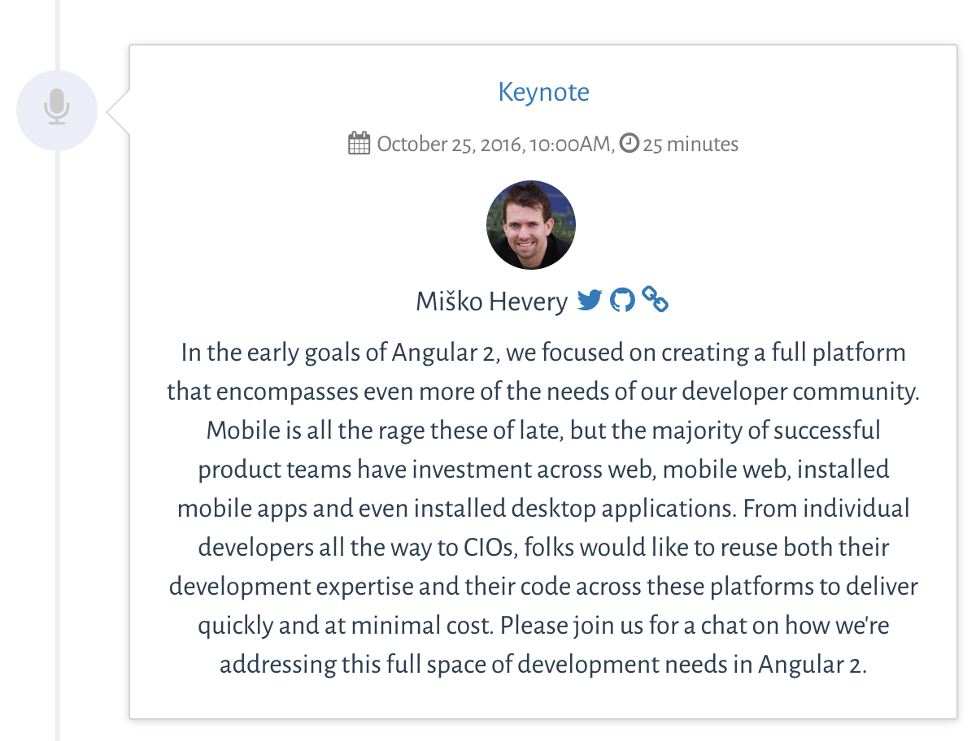
Task: Click the timeline line above the microphone
Action: click(59, 35)
